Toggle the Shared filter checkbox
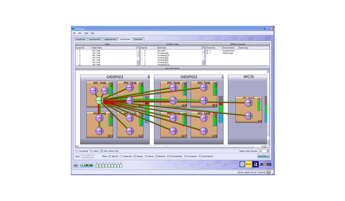Image resolution: width=345 pixels, height=201 pixels. pos(146,156)
